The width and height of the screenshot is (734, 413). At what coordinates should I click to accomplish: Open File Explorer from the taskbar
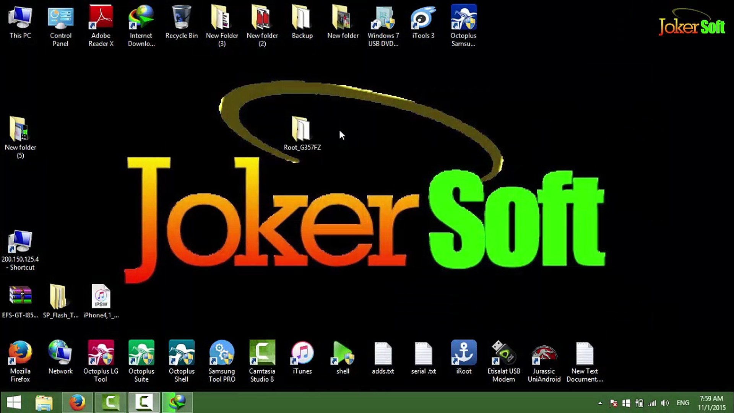(44, 402)
